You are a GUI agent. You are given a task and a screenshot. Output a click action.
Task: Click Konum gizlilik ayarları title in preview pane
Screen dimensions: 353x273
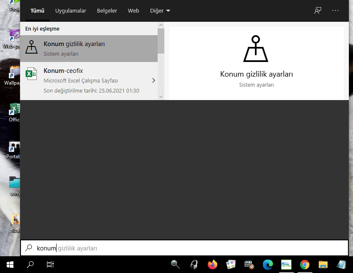[257, 74]
